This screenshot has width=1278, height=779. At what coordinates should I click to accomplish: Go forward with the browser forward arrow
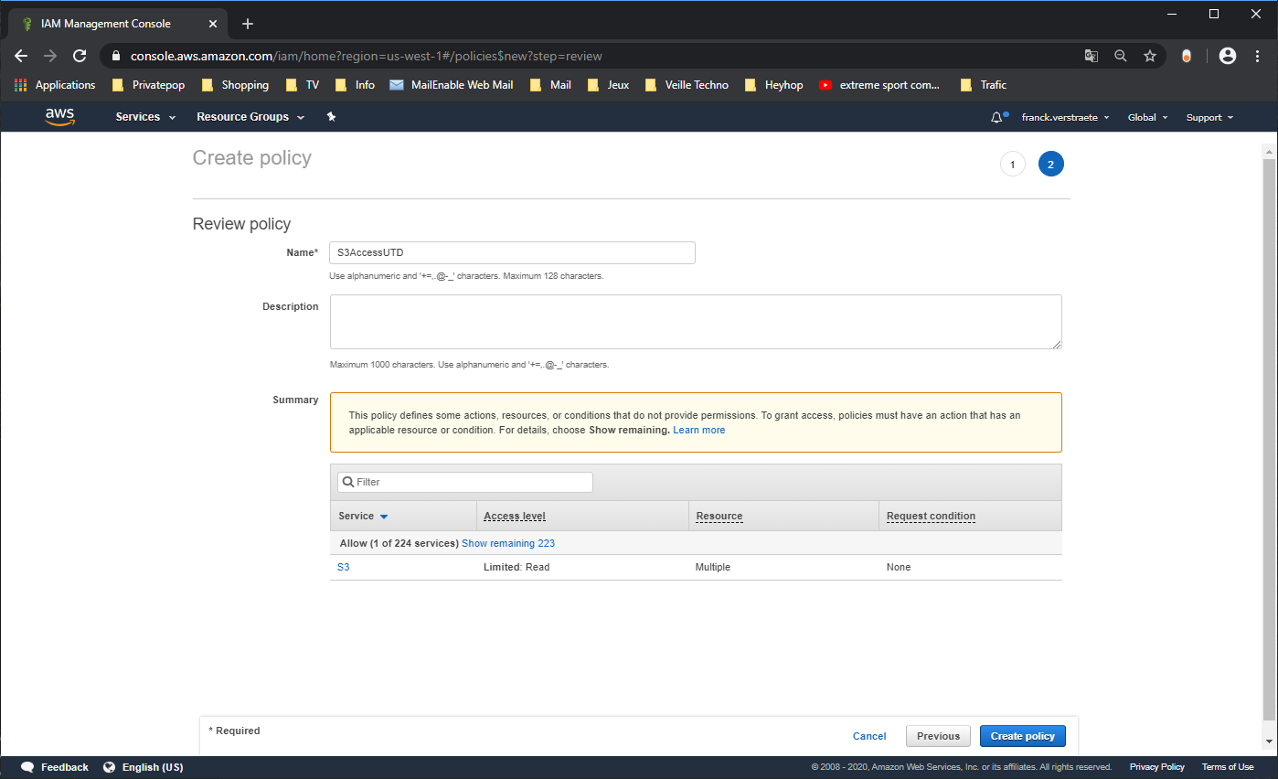tap(50, 56)
